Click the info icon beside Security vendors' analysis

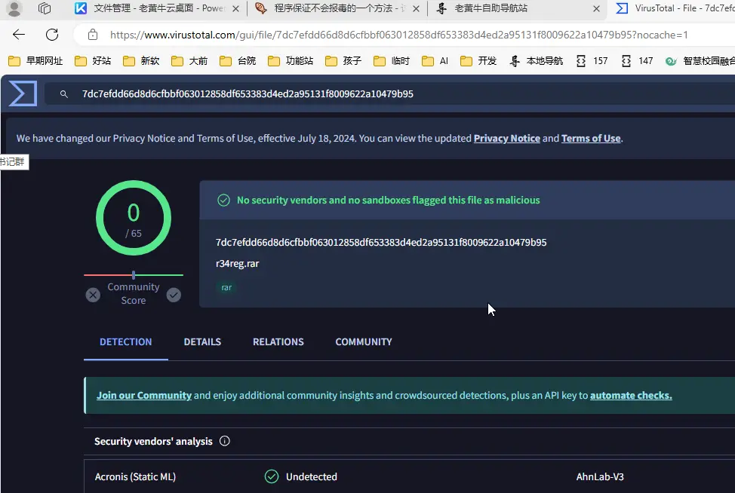(224, 441)
